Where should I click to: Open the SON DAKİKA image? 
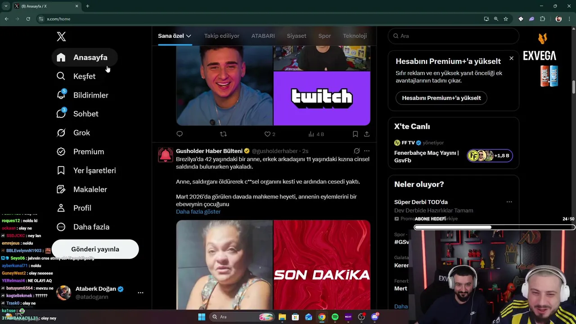(322, 265)
